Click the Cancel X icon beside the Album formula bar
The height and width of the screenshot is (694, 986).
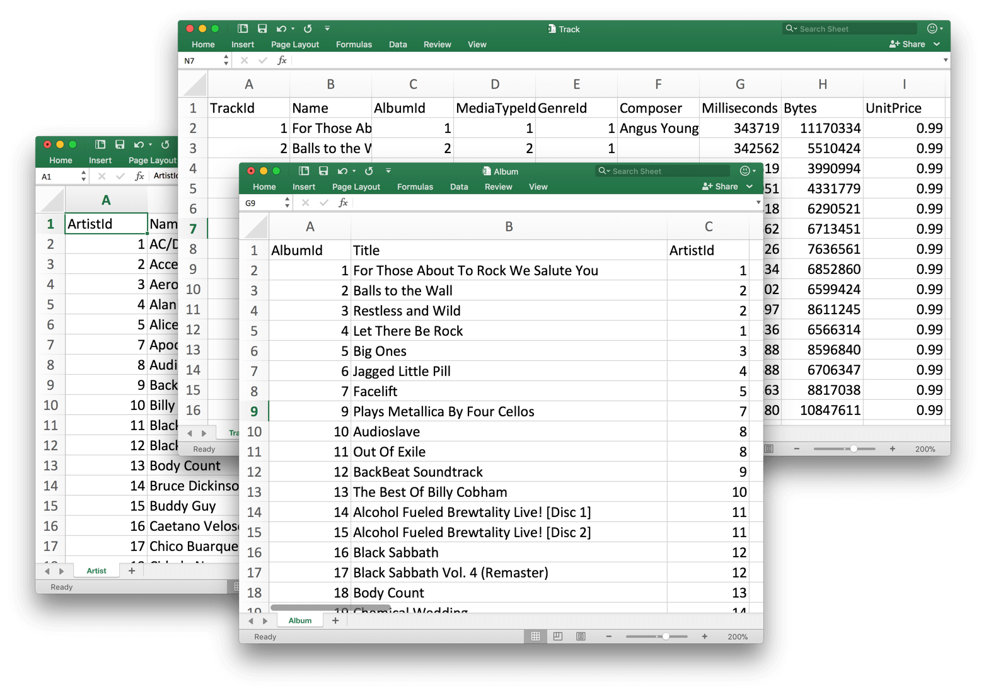(x=305, y=202)
